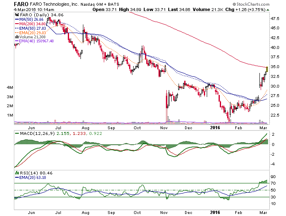Image resolution: width=286 pixels, height=216 pixels.
Task: Click the -2 label on the MACD axis
Action: click(x=273, y=154)
